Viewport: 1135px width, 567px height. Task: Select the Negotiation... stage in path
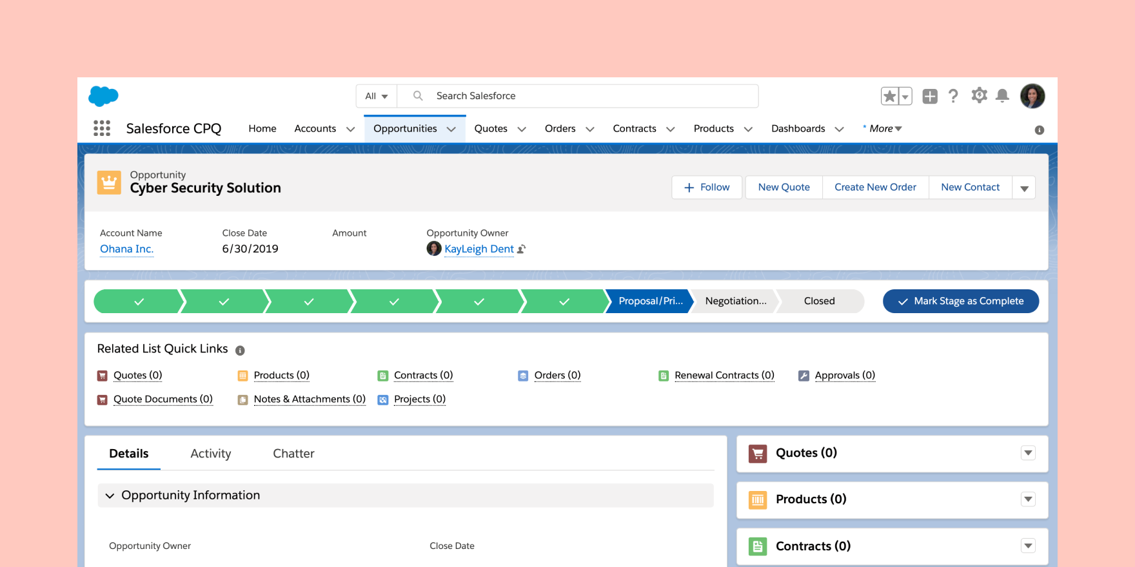click(736, 302)
